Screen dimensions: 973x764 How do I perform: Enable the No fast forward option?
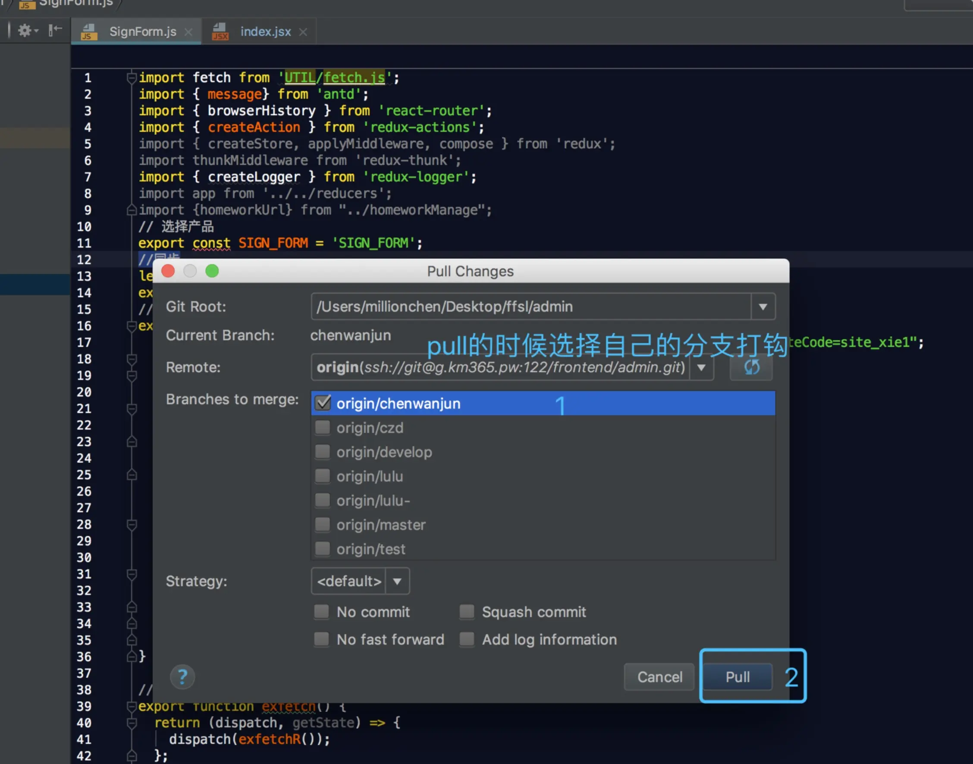point(321,639)
